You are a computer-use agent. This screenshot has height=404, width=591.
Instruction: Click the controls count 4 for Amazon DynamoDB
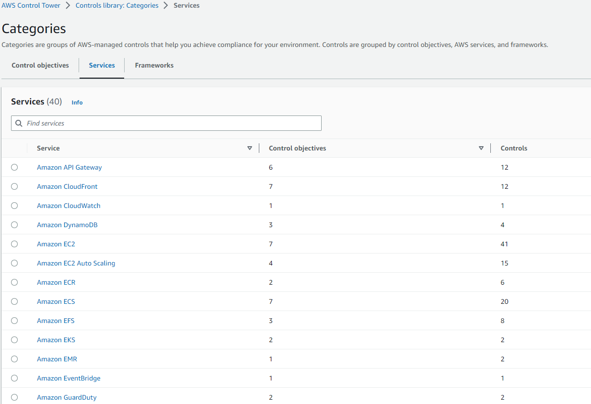502,225
